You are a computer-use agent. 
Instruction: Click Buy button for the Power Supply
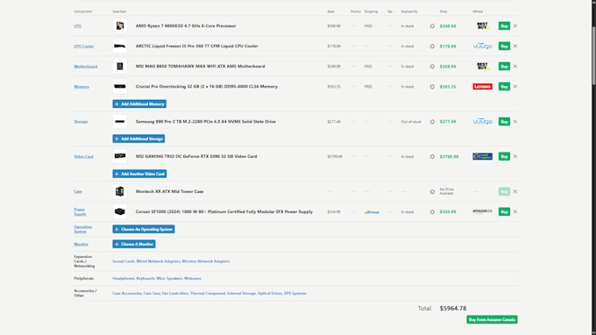pos(504,211)
